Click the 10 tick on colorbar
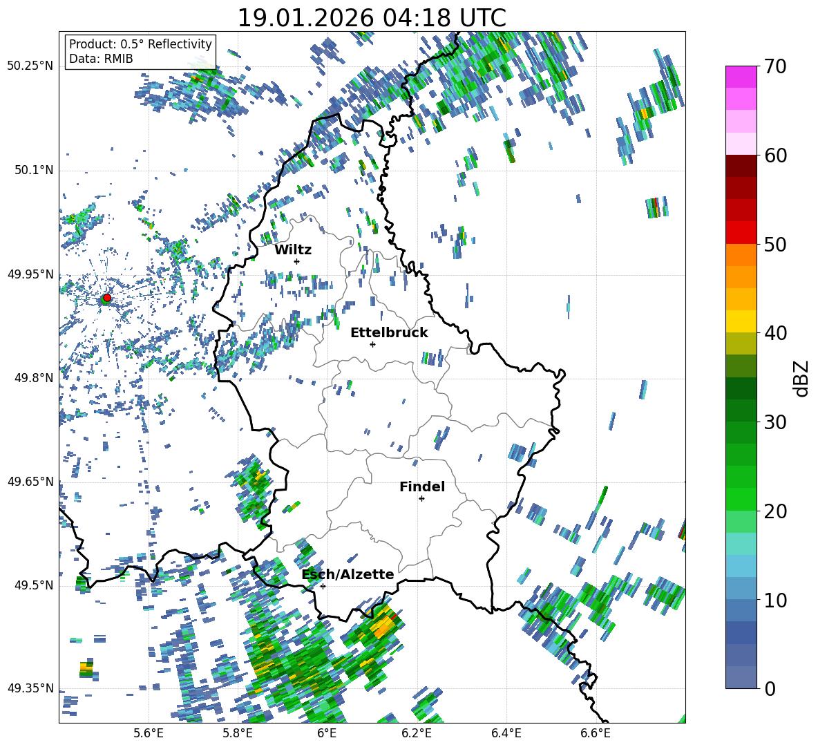 (775, 600)
